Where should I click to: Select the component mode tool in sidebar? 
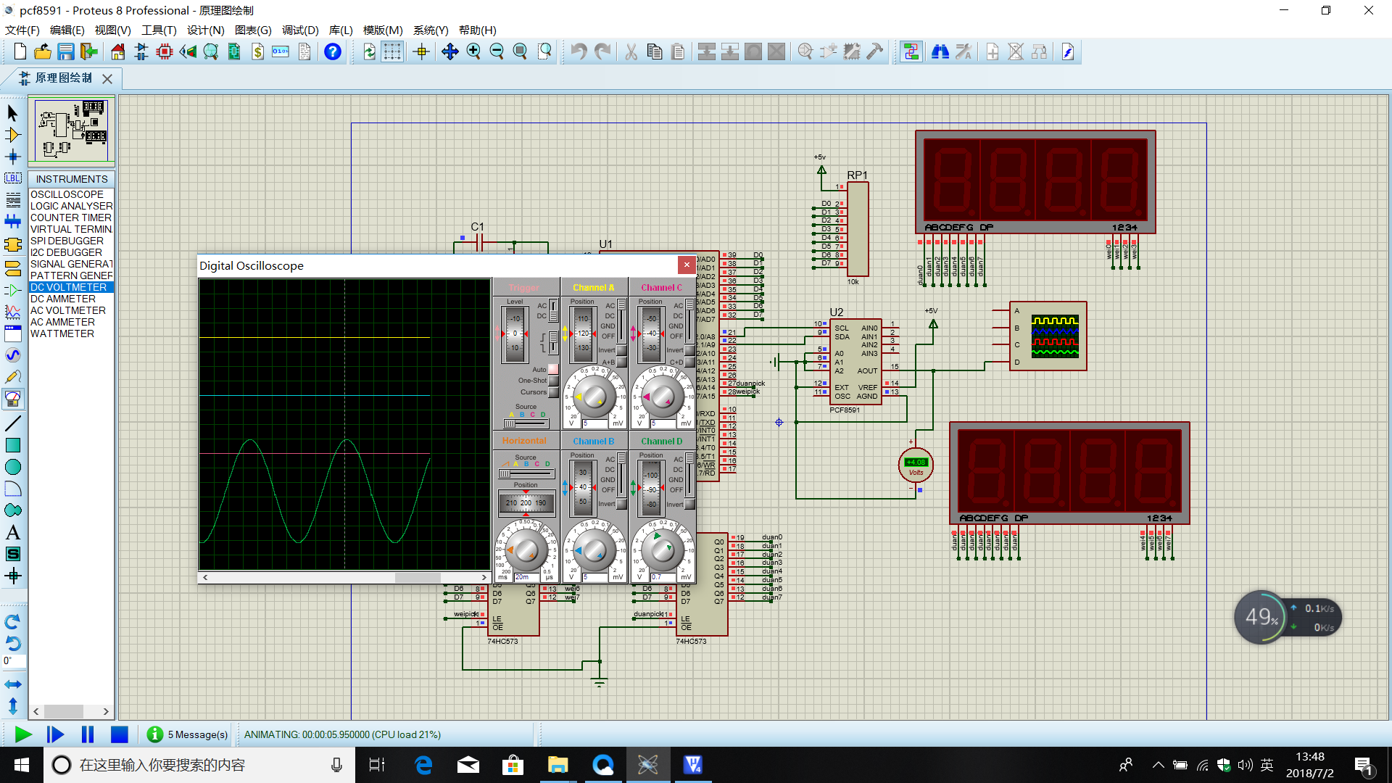click(x=13, y=135)
